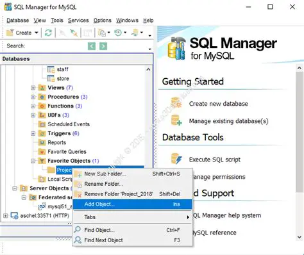304x255 pixels.
Task: Click the copy objects toolbar icon
Action: point(101,33)
